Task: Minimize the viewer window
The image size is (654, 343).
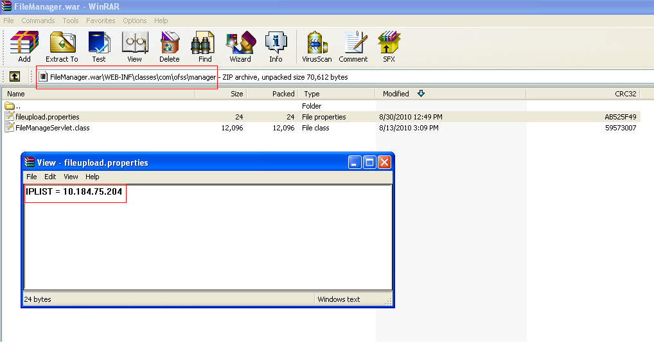Action: [355, 162]
